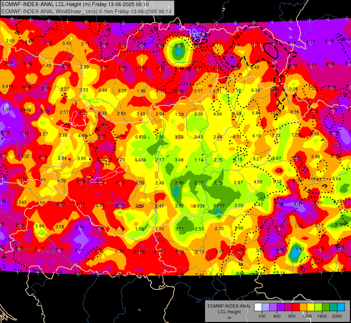351x323 pixels.
Task: Click the red legend swatch right of 800
Action: click(296, 307)
